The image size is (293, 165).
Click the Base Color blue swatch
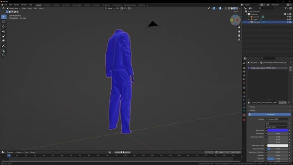click(278, 130)
